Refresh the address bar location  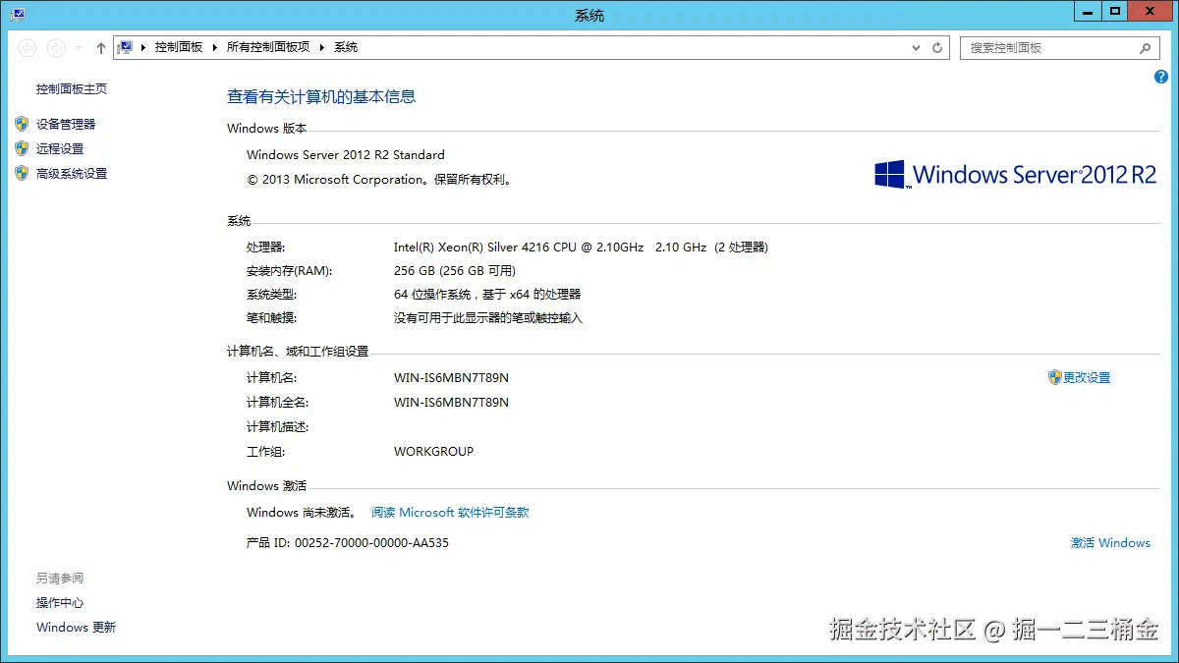coord(937,47)
